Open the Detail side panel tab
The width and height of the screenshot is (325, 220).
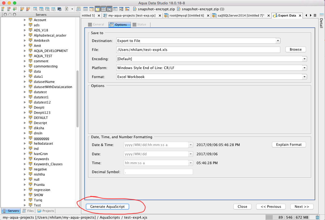pos(321,23)
